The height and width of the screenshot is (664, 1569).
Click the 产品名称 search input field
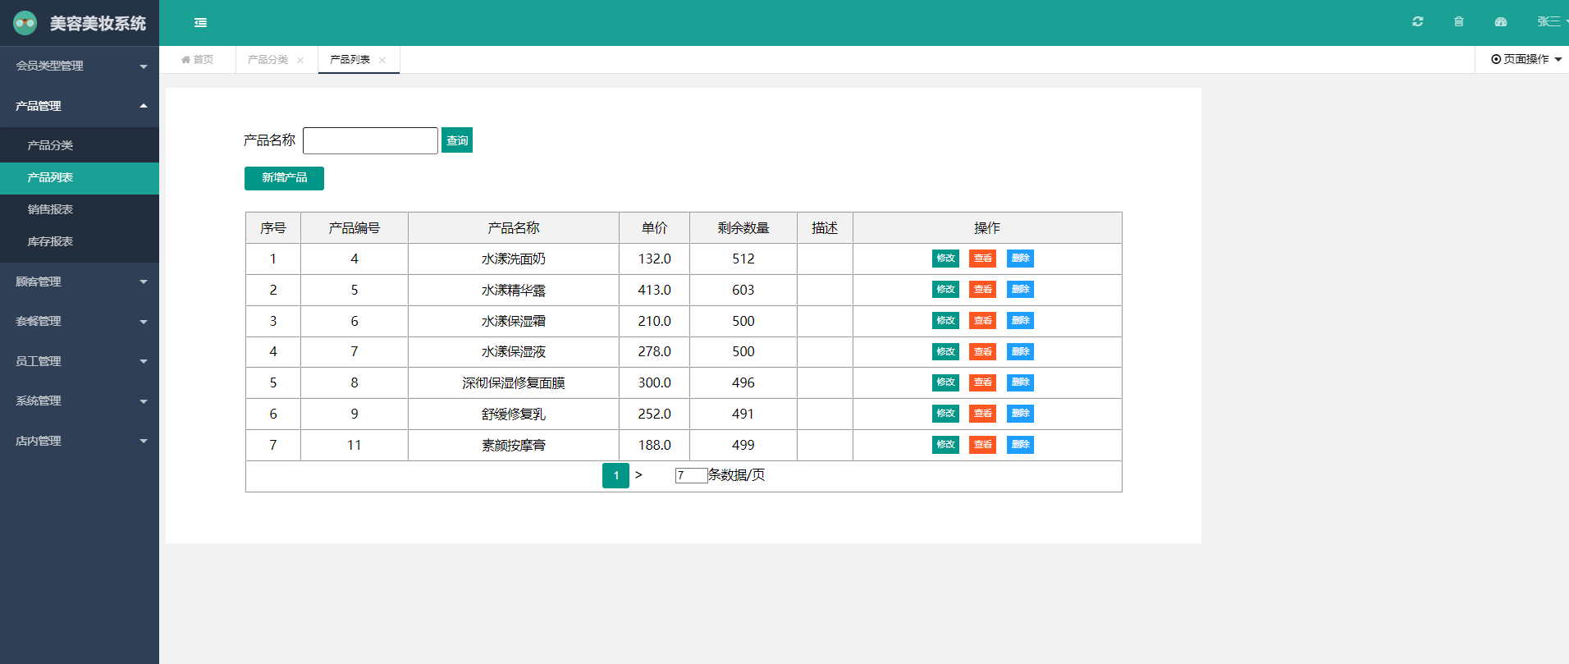tap(370, 140)
